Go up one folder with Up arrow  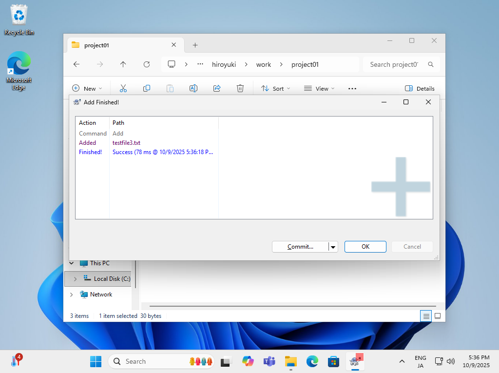(x=123, y=64)
